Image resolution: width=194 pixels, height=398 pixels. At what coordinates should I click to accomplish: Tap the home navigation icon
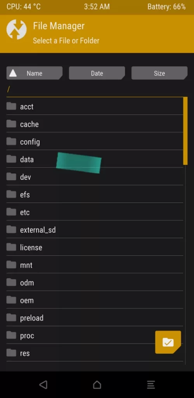[x=97, y=385]
